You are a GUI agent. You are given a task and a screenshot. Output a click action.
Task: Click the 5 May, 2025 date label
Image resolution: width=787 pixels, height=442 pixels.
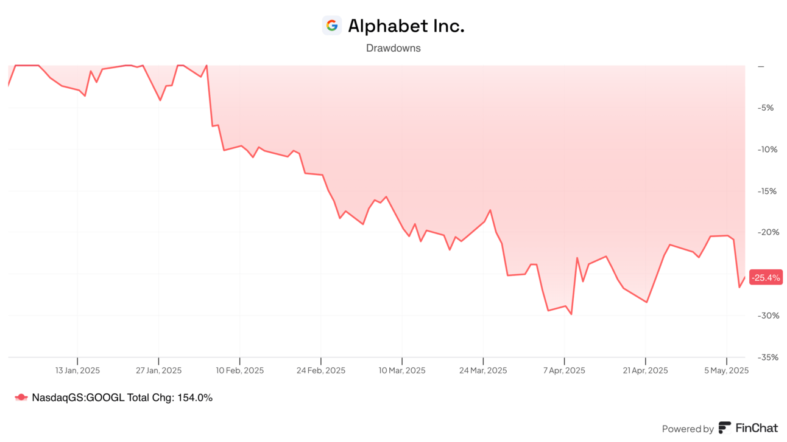727,370
